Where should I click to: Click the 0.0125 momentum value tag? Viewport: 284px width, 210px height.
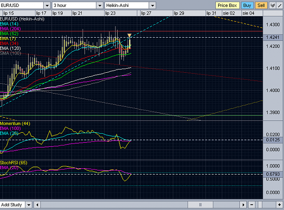click(273, 140)
